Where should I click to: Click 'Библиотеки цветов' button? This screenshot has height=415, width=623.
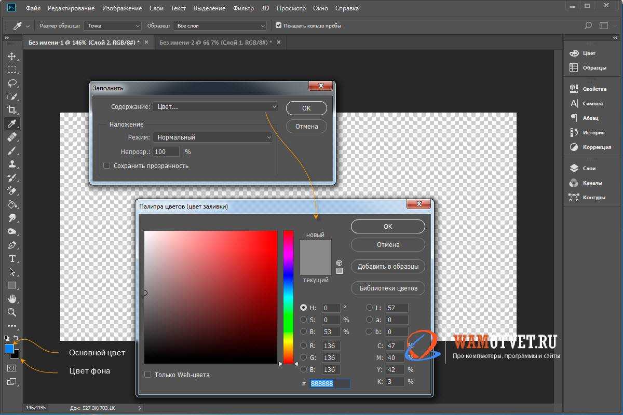[388, 288]
